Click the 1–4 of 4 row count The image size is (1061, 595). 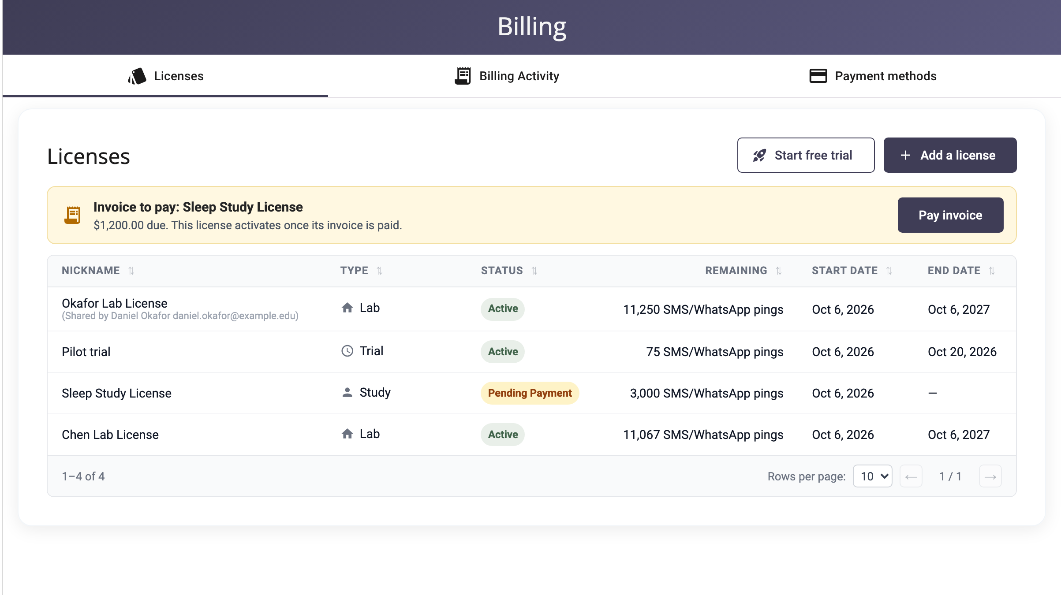[83, 476]
